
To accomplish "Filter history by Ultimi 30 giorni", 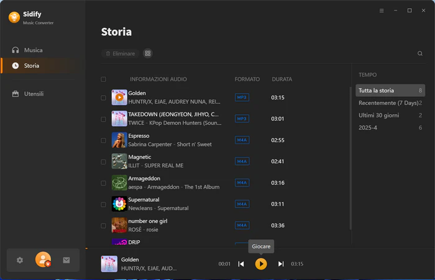I will coord(390,115).
